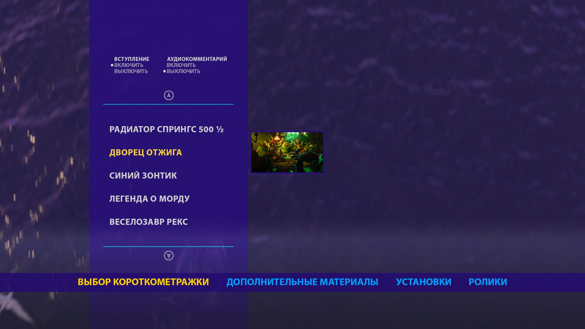Select Легенда о Морду from list
Screen dimensions: 585x329
[149, 199]
